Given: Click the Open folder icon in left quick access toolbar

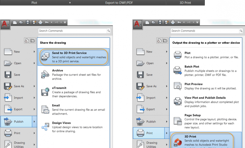Looking at the screenshot, I should 21,22.
